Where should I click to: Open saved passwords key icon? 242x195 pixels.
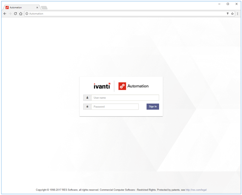tap(227, 14)
